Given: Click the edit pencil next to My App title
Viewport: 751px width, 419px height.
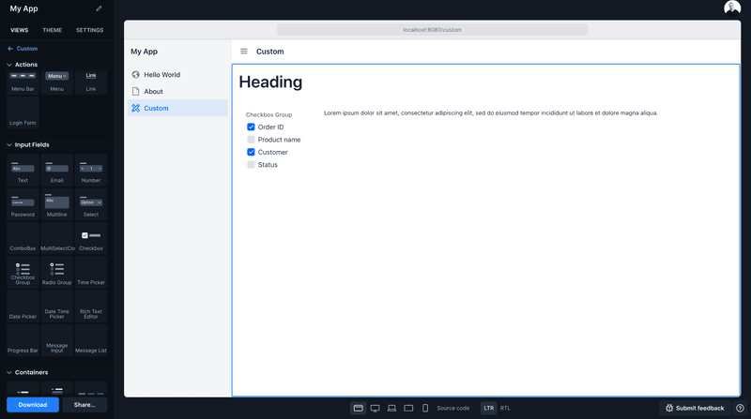Looking at the screenshot, I should [99, 8].
